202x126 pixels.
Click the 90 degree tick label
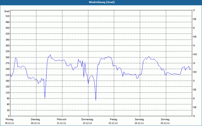[8, 99]
